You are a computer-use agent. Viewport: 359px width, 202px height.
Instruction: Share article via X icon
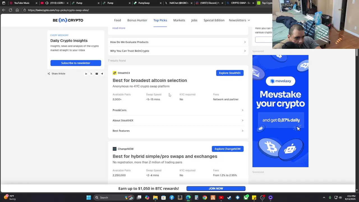pos(91,74)
